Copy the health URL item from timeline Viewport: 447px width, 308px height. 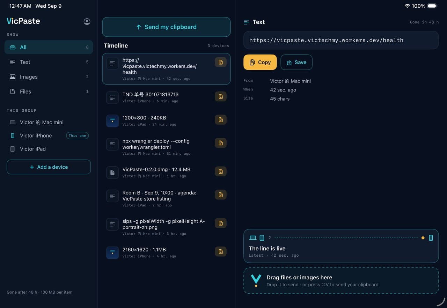pos(221,62)
